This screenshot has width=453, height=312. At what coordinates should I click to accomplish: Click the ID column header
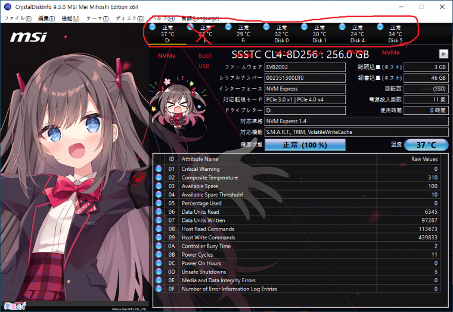click(x=172, y=159)
